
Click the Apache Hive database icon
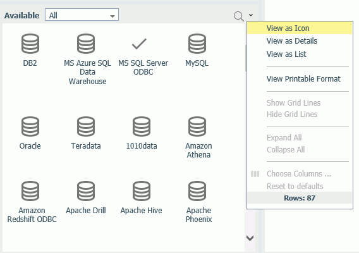click(x=142, y=191)
